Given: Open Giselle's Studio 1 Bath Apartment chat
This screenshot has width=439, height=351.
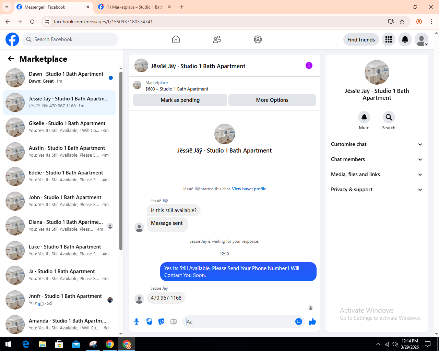Looking at the screenshot, I should pos(59,127).
